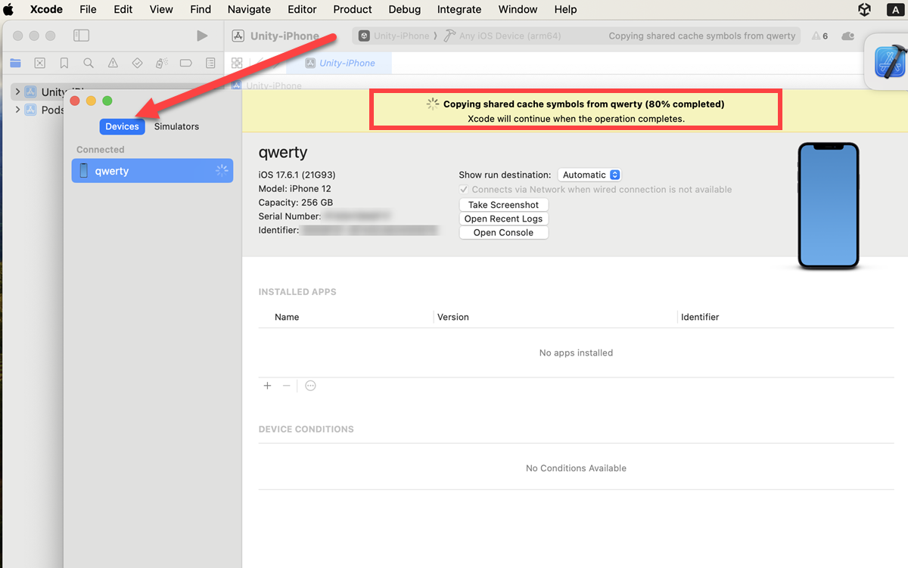
Task: Show the Find navigator magnifier icon
Action: coord(89,63)
